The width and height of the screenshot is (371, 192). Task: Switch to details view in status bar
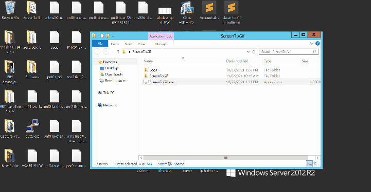(309, 164)
